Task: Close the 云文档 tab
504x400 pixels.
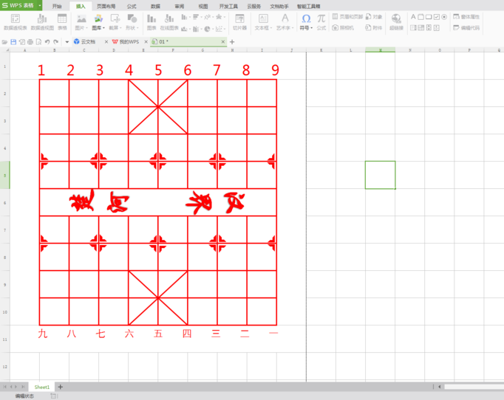Action: (x=106, y=42)
